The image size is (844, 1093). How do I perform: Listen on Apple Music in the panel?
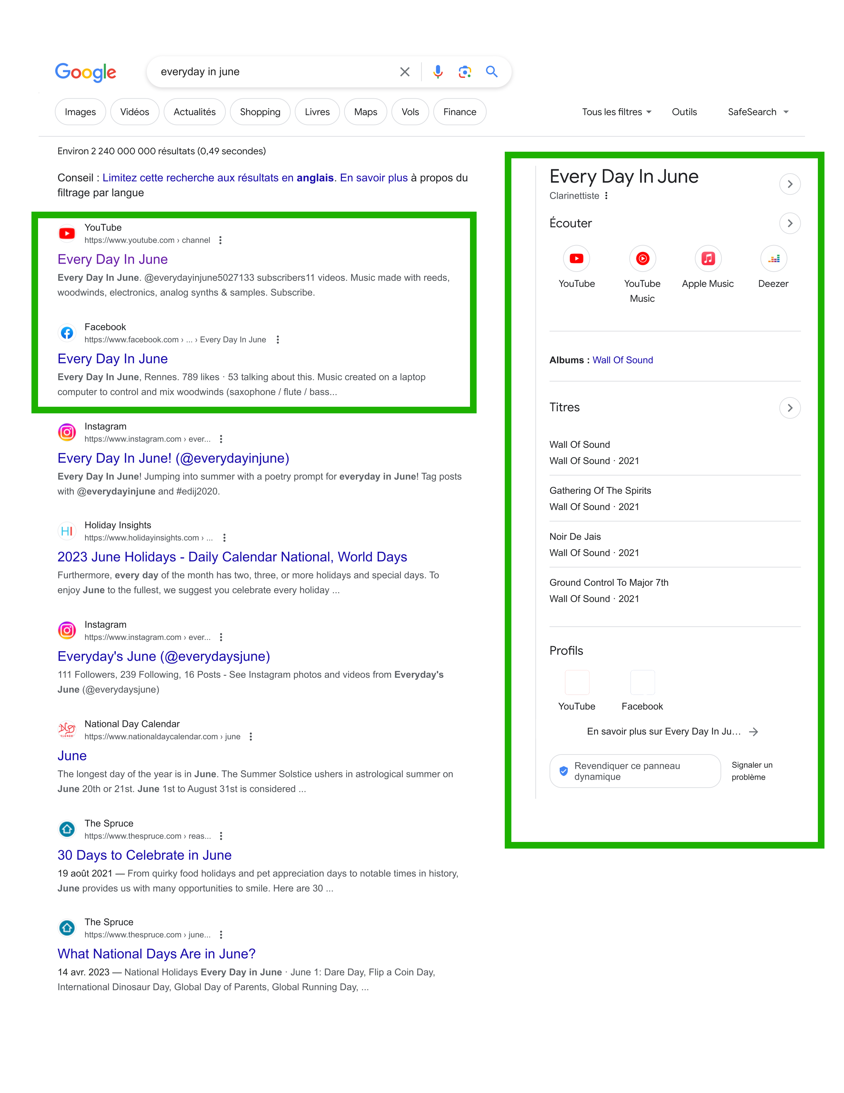(708, 267)
